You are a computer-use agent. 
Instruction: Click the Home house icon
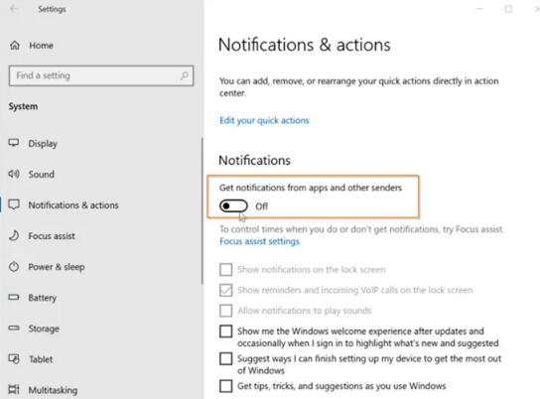(x=15, y=45)
